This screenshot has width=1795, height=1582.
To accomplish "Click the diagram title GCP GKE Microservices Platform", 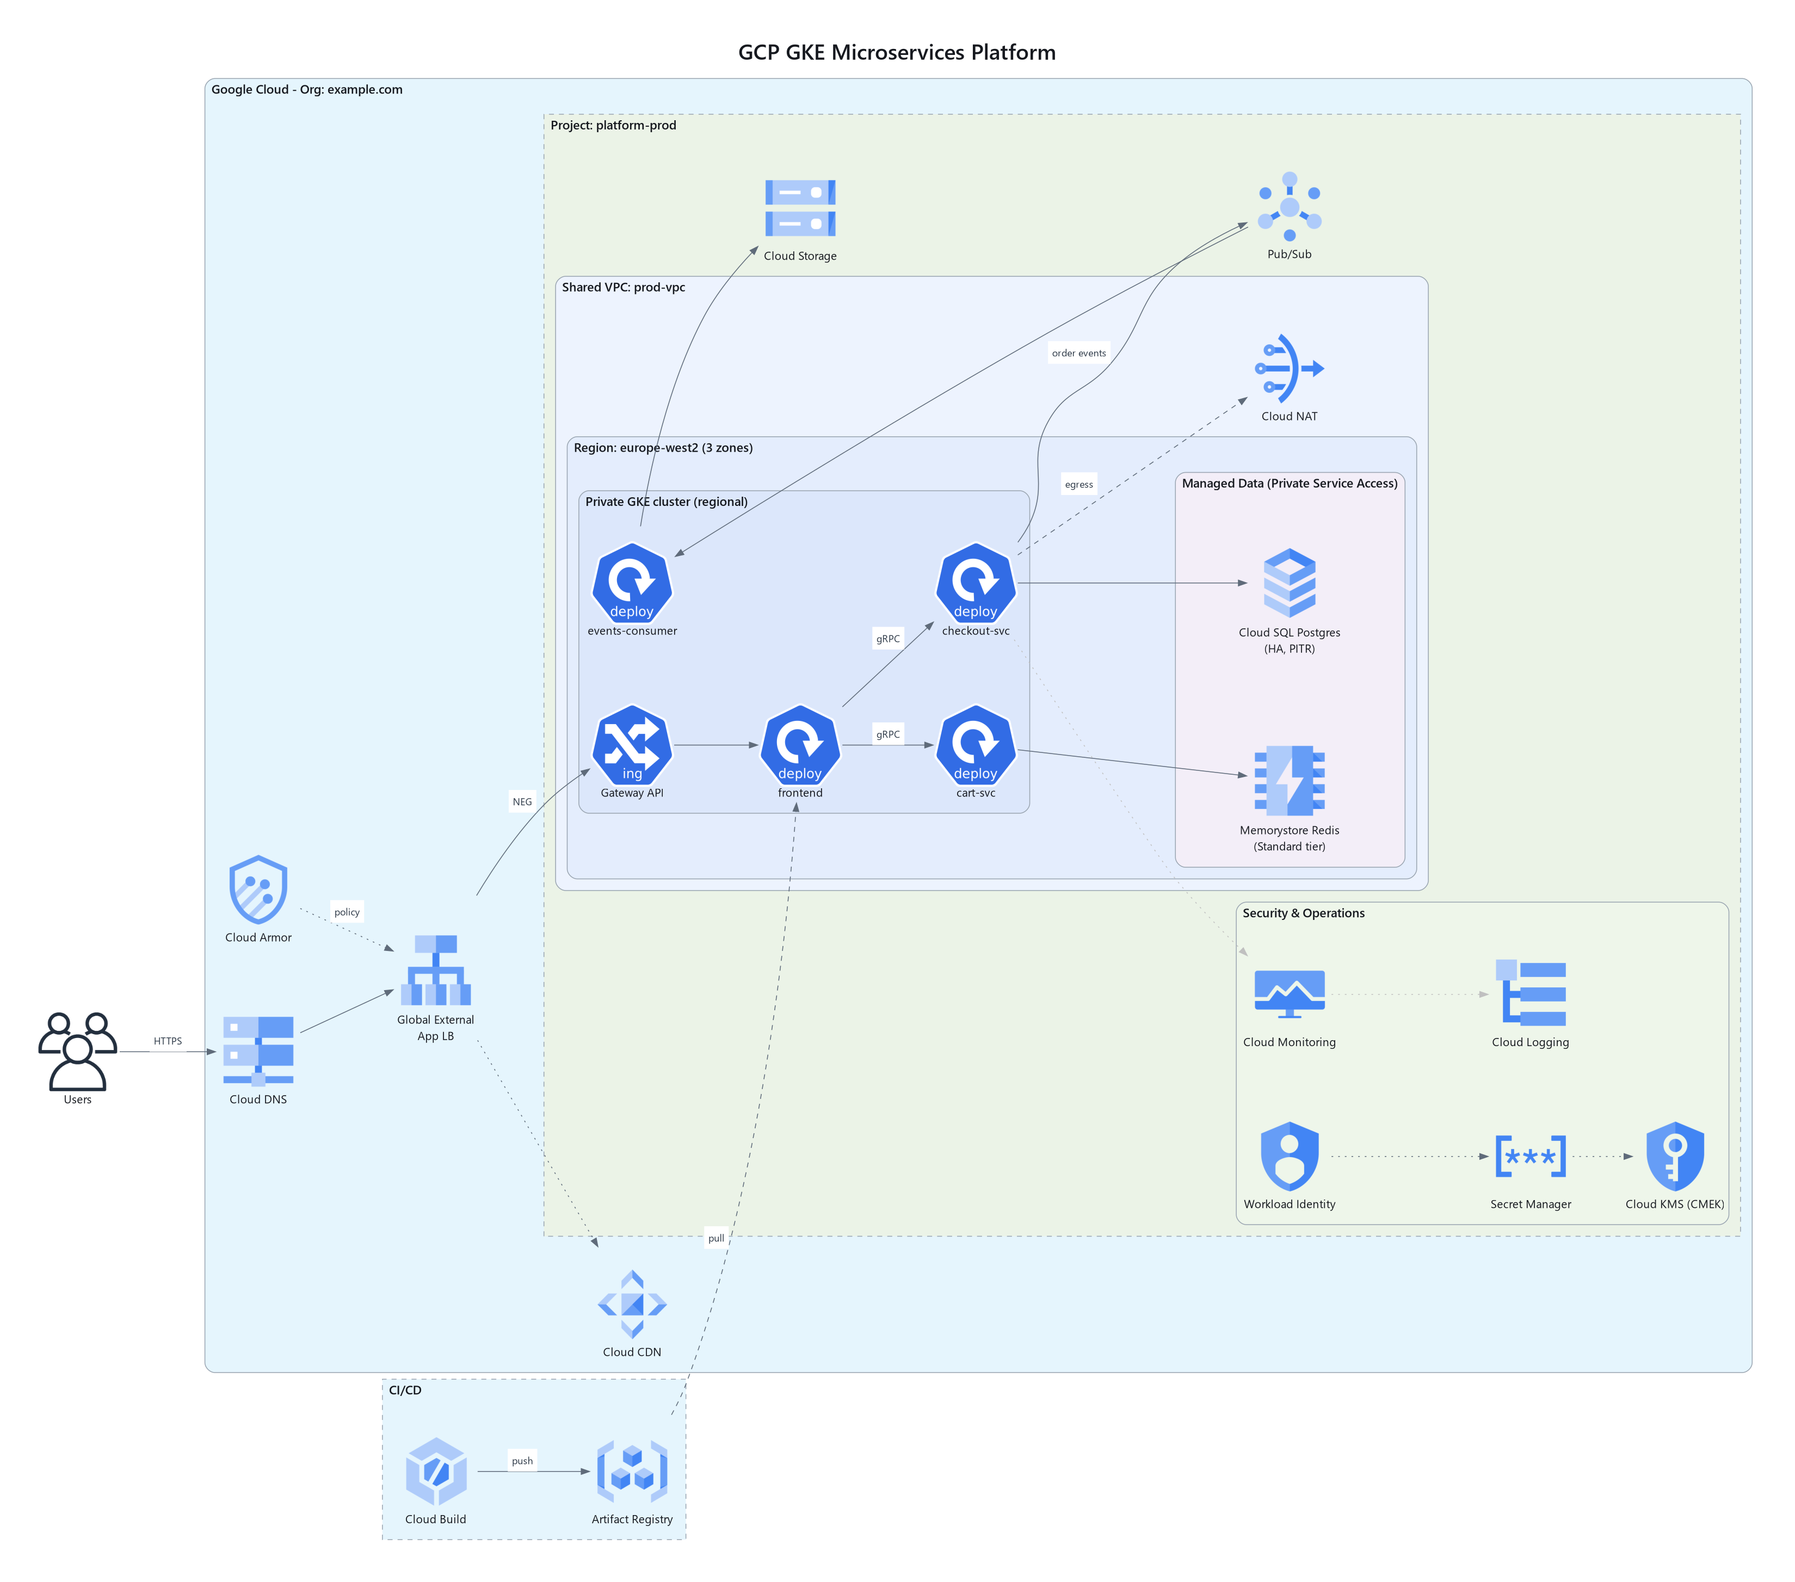I will click(897, 53).
